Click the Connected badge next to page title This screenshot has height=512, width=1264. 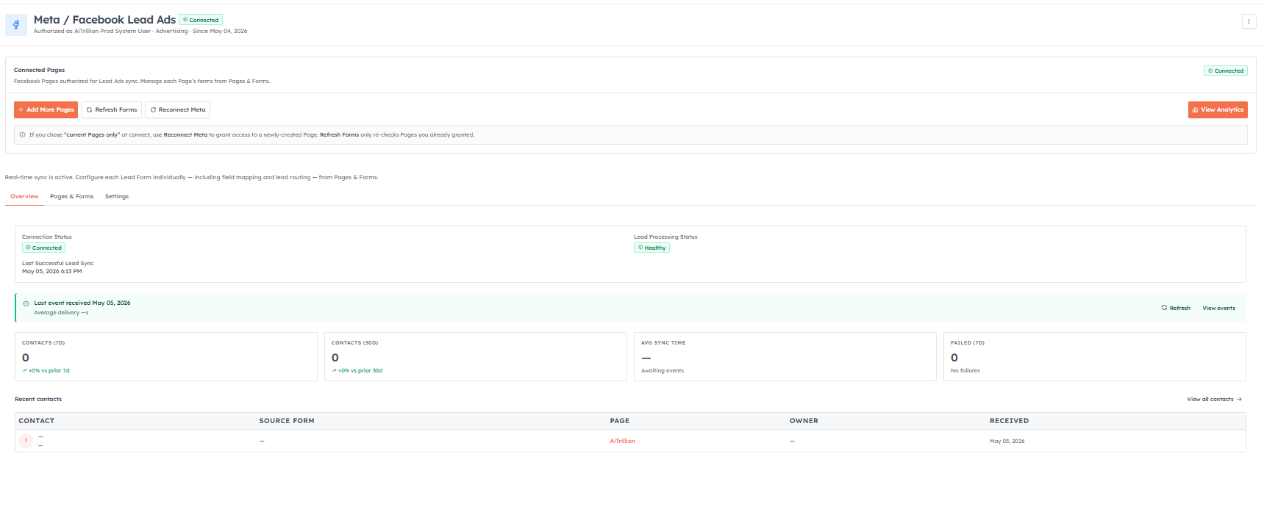point(201,20)
